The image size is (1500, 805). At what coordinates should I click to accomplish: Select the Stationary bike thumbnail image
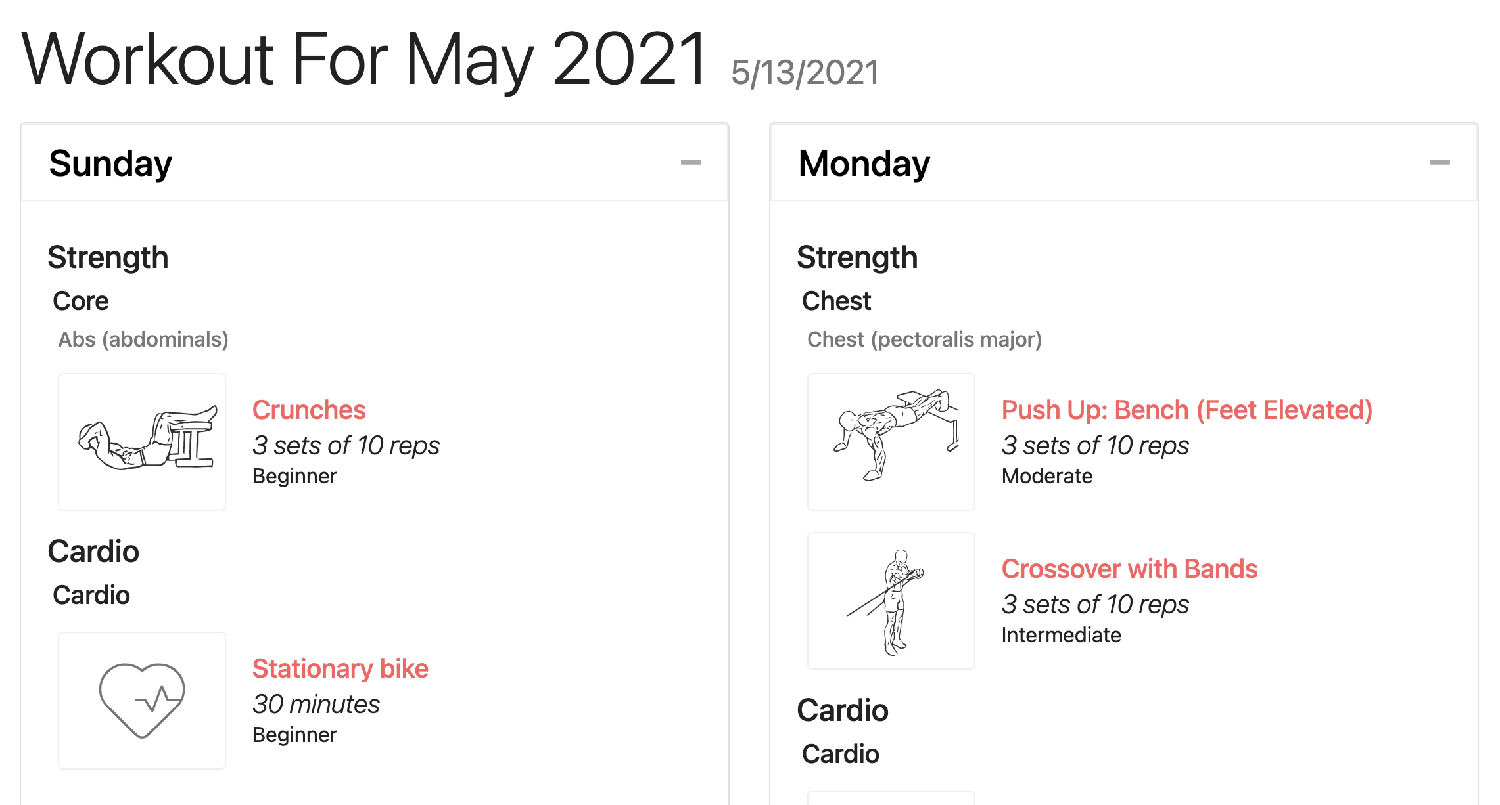click(141, 699)
